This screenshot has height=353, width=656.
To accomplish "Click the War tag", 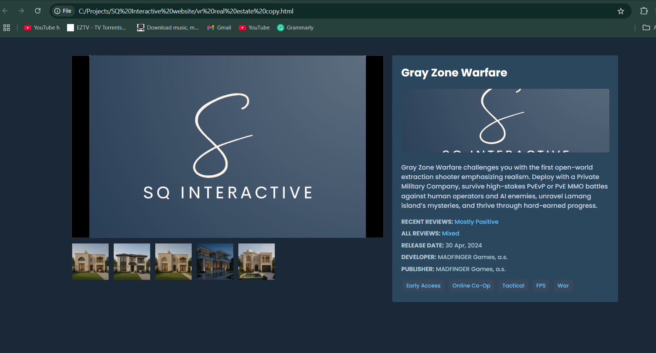I will [x=563, y=286].
